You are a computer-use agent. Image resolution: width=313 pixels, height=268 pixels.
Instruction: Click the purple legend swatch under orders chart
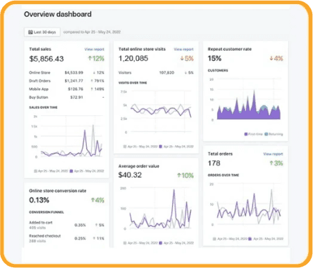click(x=250, y=239)
